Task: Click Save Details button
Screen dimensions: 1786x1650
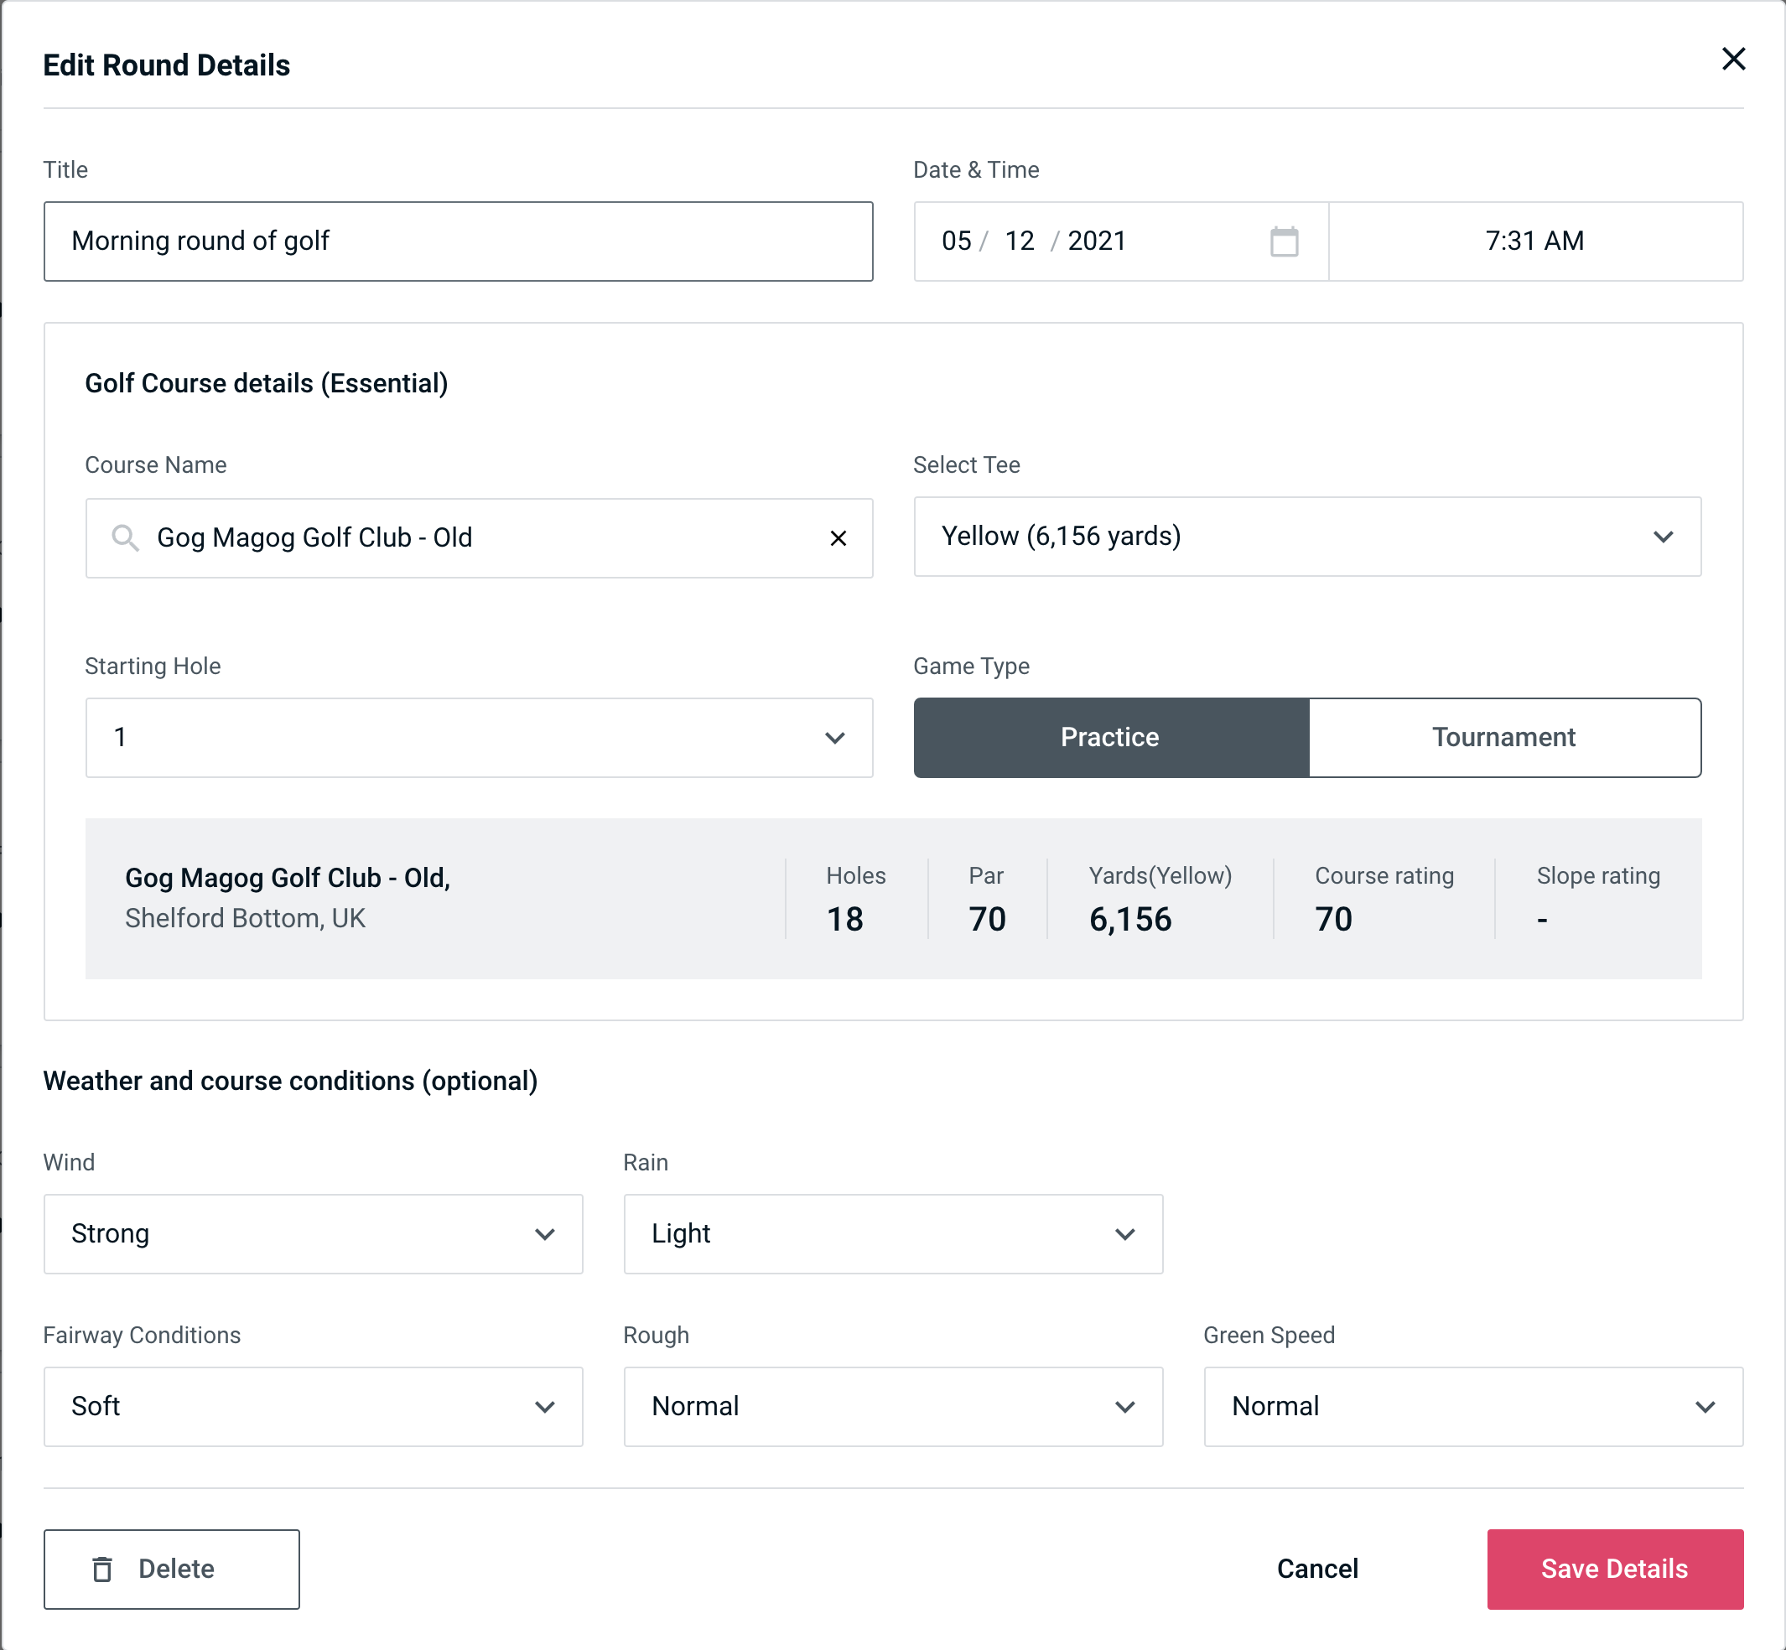Action: click(1615, 1568)
